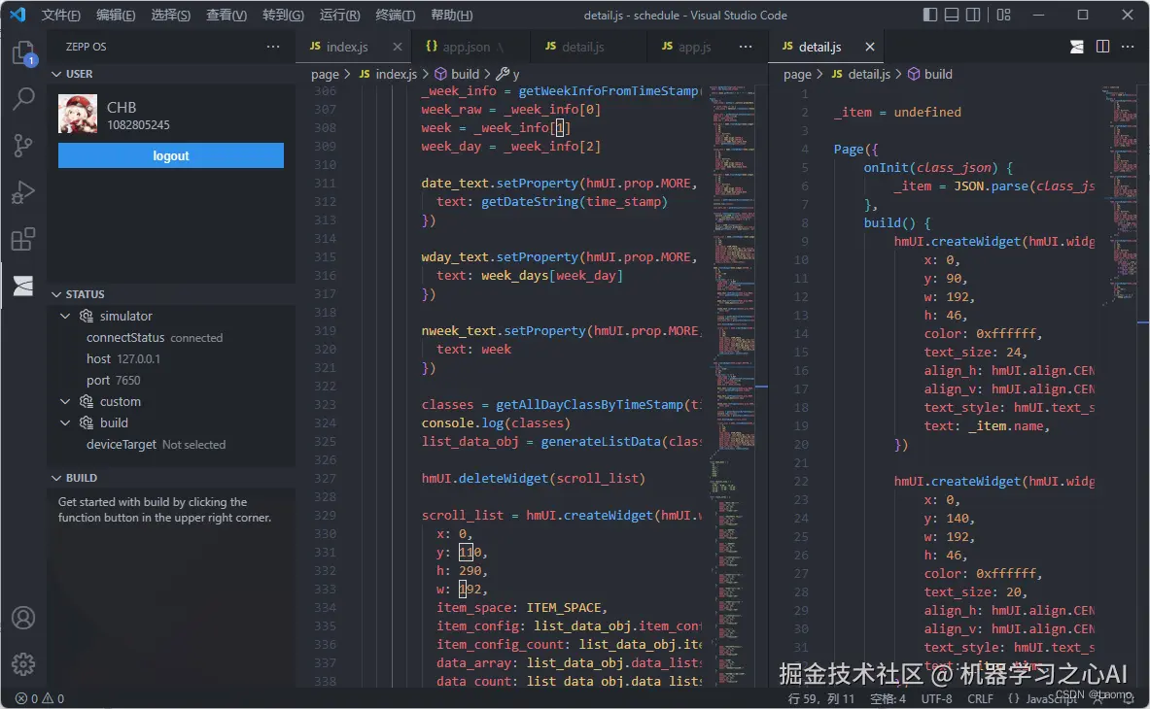Expand the custom tree node
This screenshot has height=709, width=1150.
pyautogui.click(x=65, y=401)
